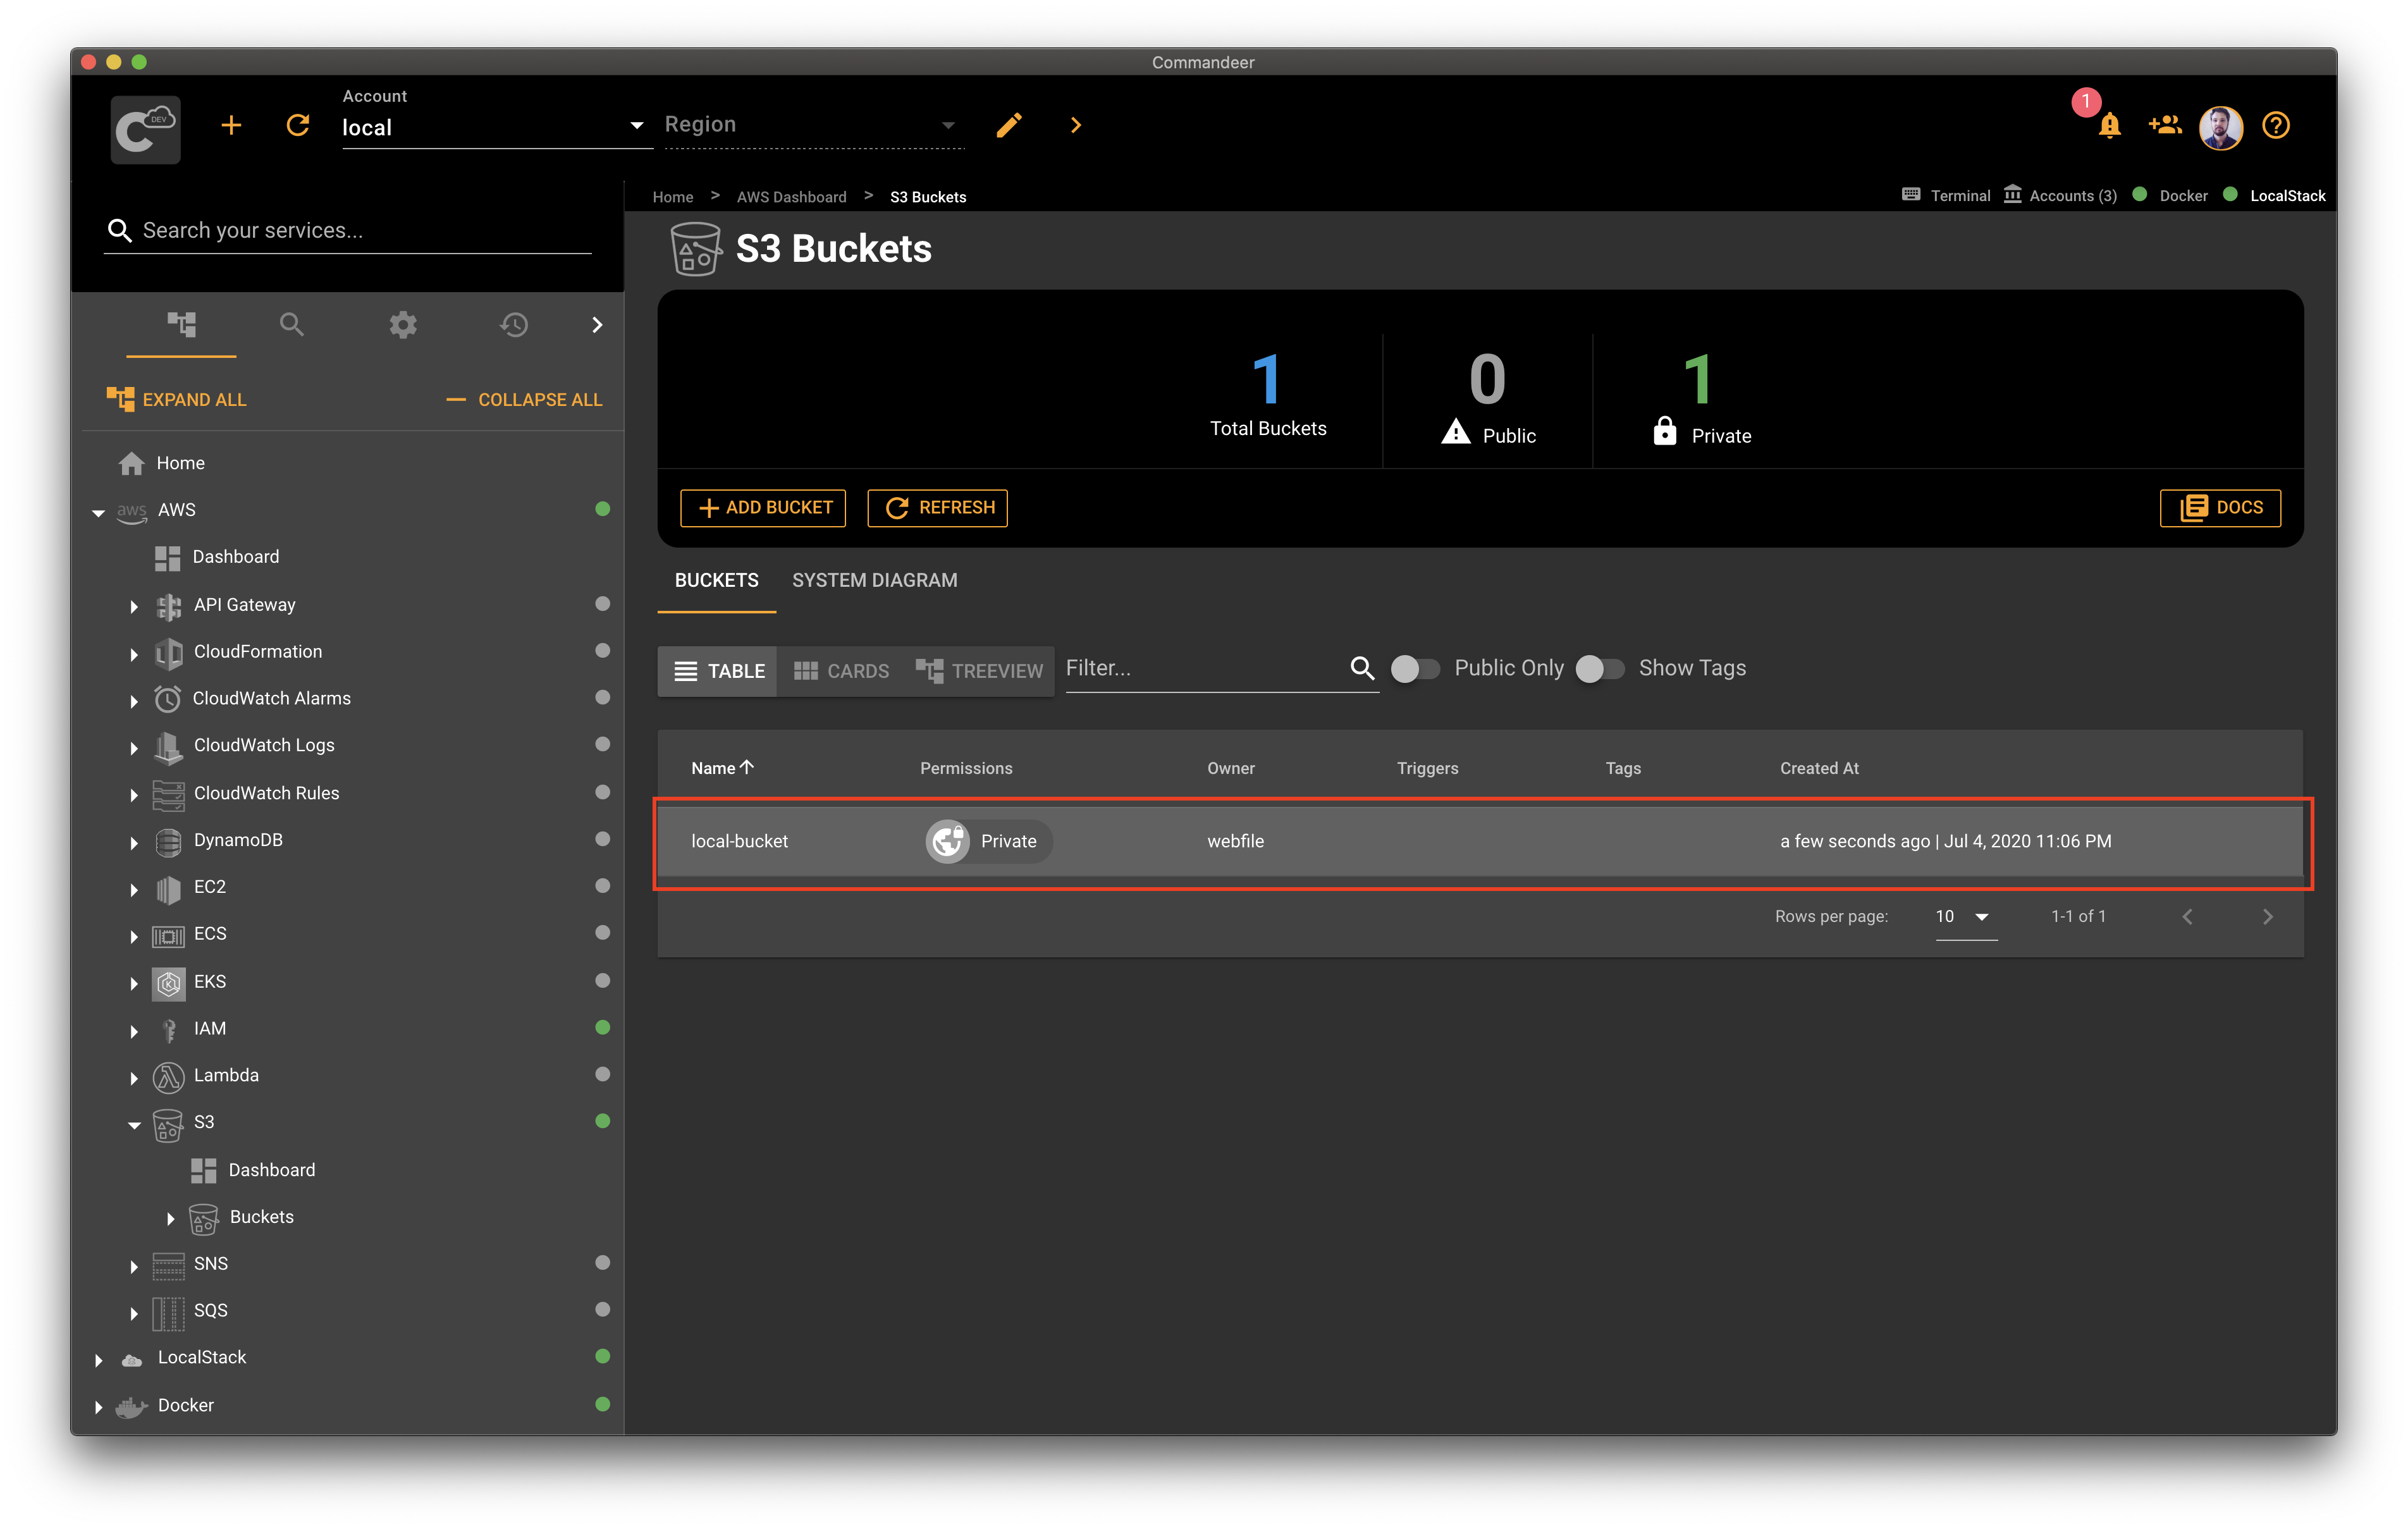This screenshot has height=1529, width=2408.
Task: Select the settings gear sidebar tab icon
Action: click(403, 324)
